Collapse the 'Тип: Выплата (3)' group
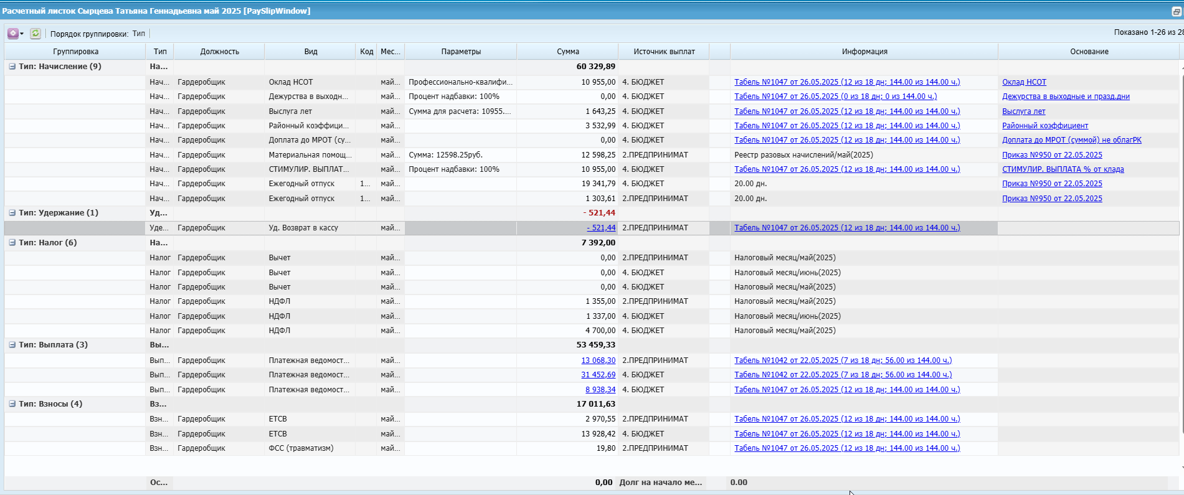Image resolution: width=1184 pixels, height=495 pixels. pyautogui.click(x=12, y=345)
